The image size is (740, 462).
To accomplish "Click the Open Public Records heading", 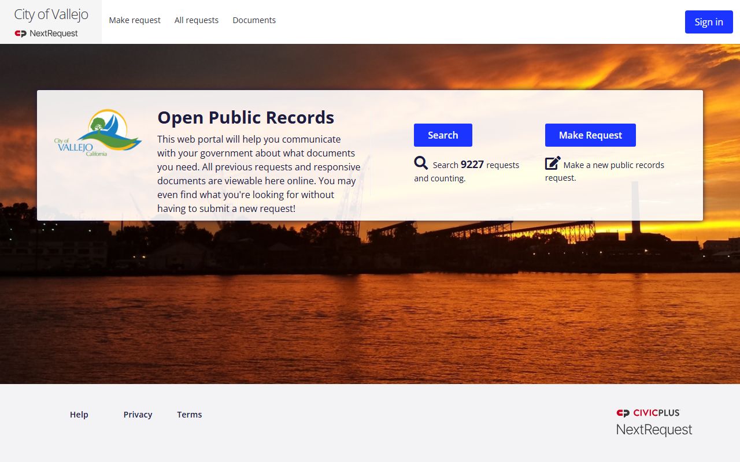I will pos(246,117).
